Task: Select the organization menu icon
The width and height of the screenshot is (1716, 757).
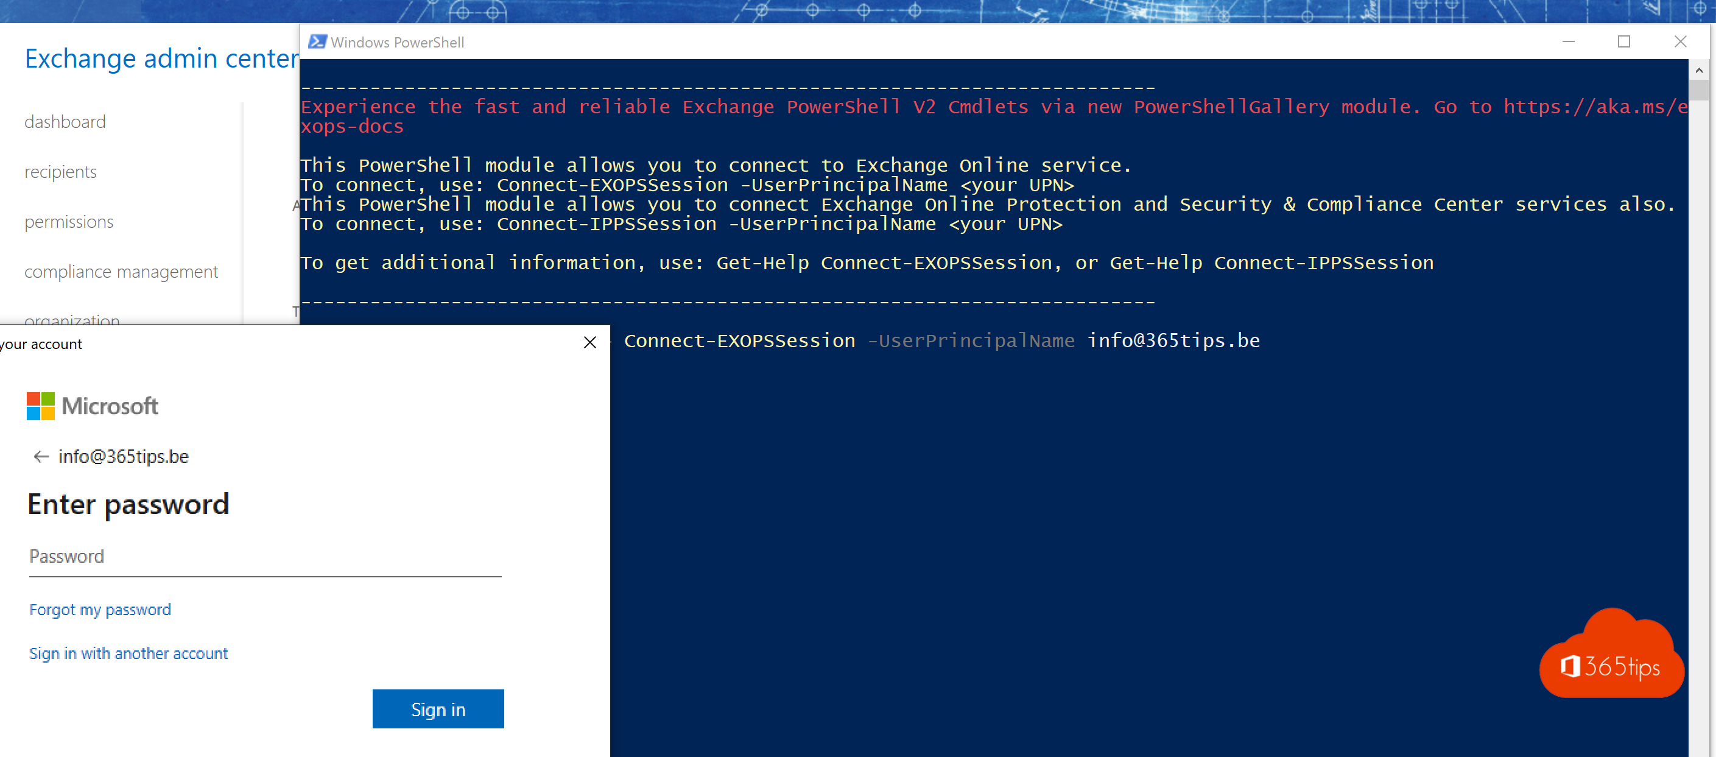Action: coord(72,320)
